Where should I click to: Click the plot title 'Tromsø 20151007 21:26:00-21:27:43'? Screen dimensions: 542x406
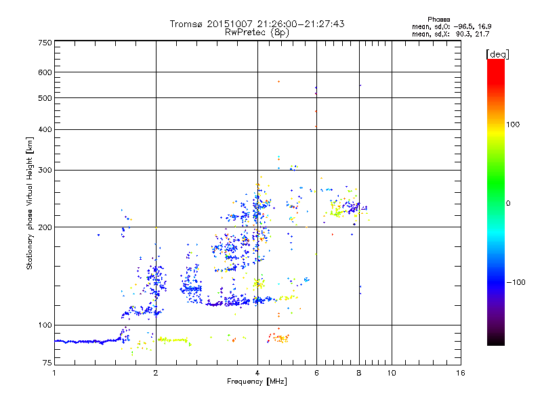[257, 24]
